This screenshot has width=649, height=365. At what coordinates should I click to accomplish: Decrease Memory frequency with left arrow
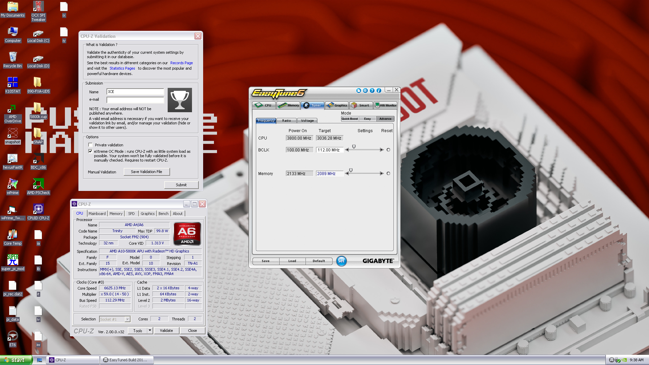347,173
